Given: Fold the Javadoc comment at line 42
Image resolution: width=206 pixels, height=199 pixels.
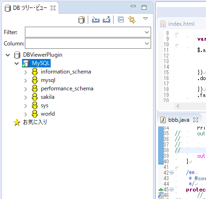Looking at the screenshot, I should 172,173.
